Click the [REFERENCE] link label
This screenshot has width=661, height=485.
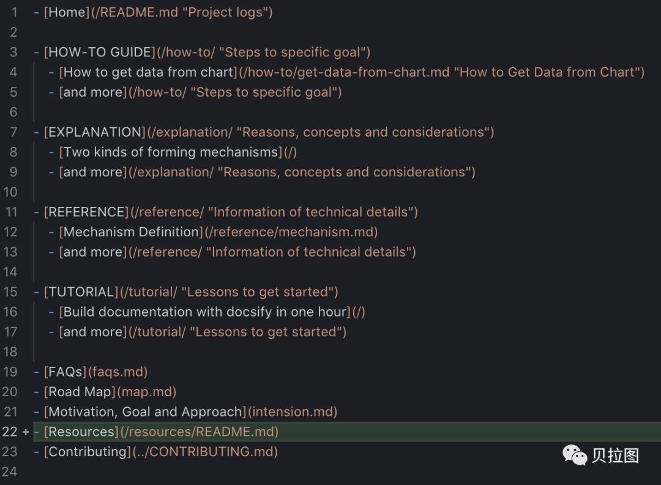86,212
